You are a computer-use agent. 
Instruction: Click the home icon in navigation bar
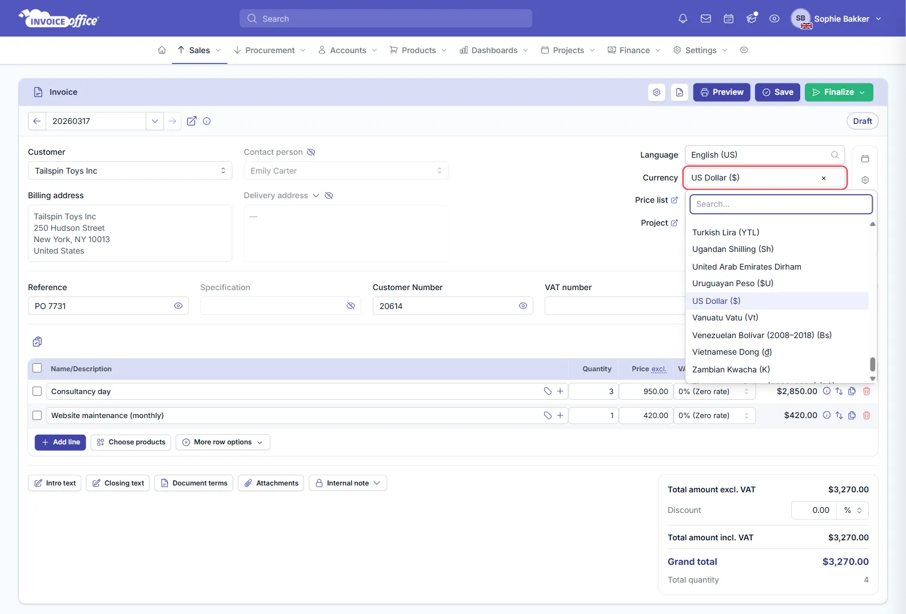(162, 50)
